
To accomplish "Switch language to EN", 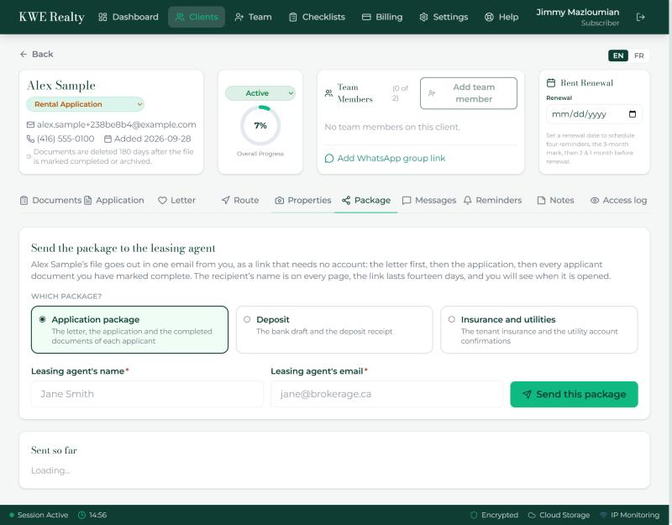I will [618, 55].
